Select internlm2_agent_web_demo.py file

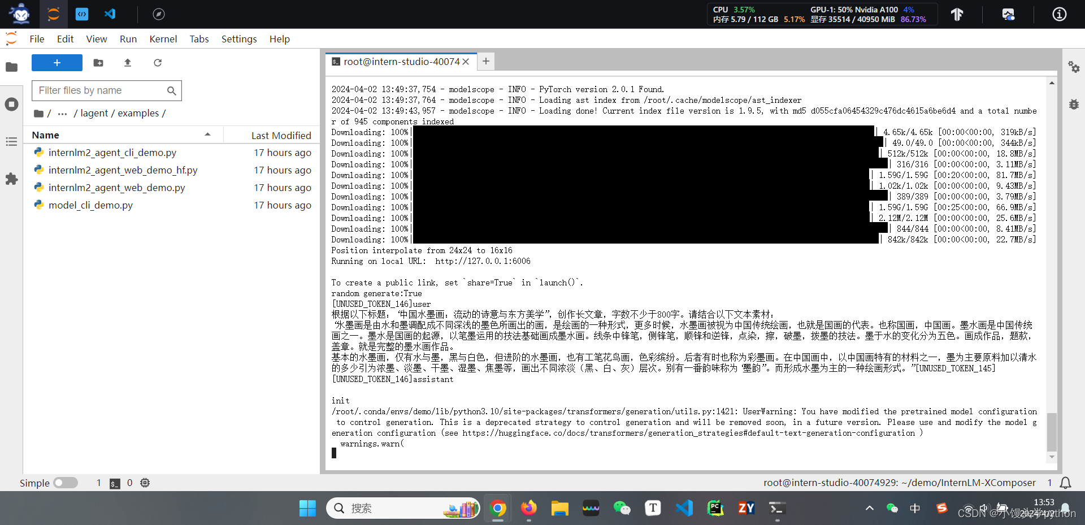tap(172, 188)
